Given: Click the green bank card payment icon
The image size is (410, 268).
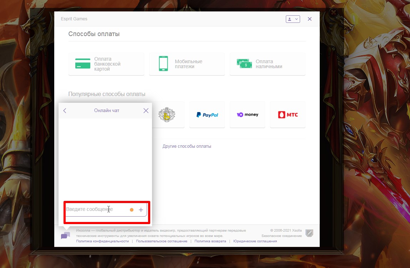Looking at the screenshot, I should (x=82, y=64).
